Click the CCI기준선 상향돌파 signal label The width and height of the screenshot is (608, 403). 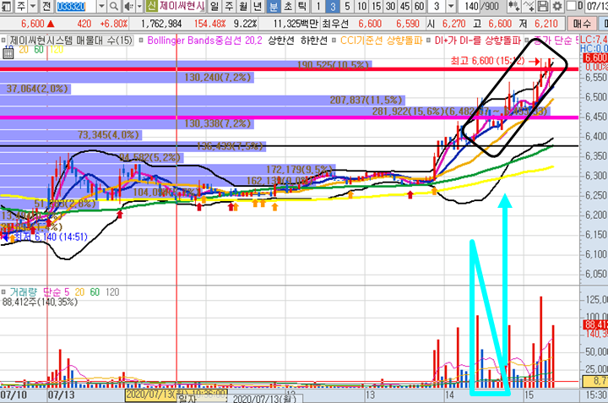[381, 41]
